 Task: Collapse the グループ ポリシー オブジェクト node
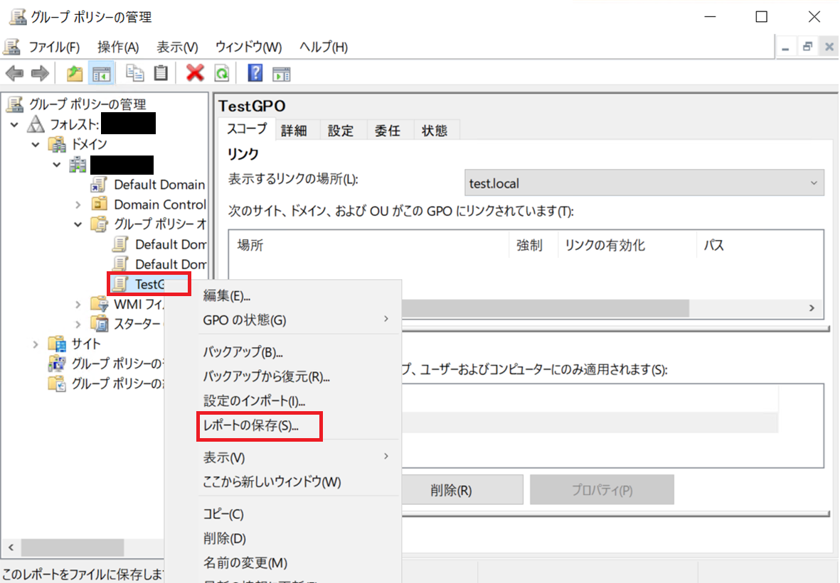point(78,224)
